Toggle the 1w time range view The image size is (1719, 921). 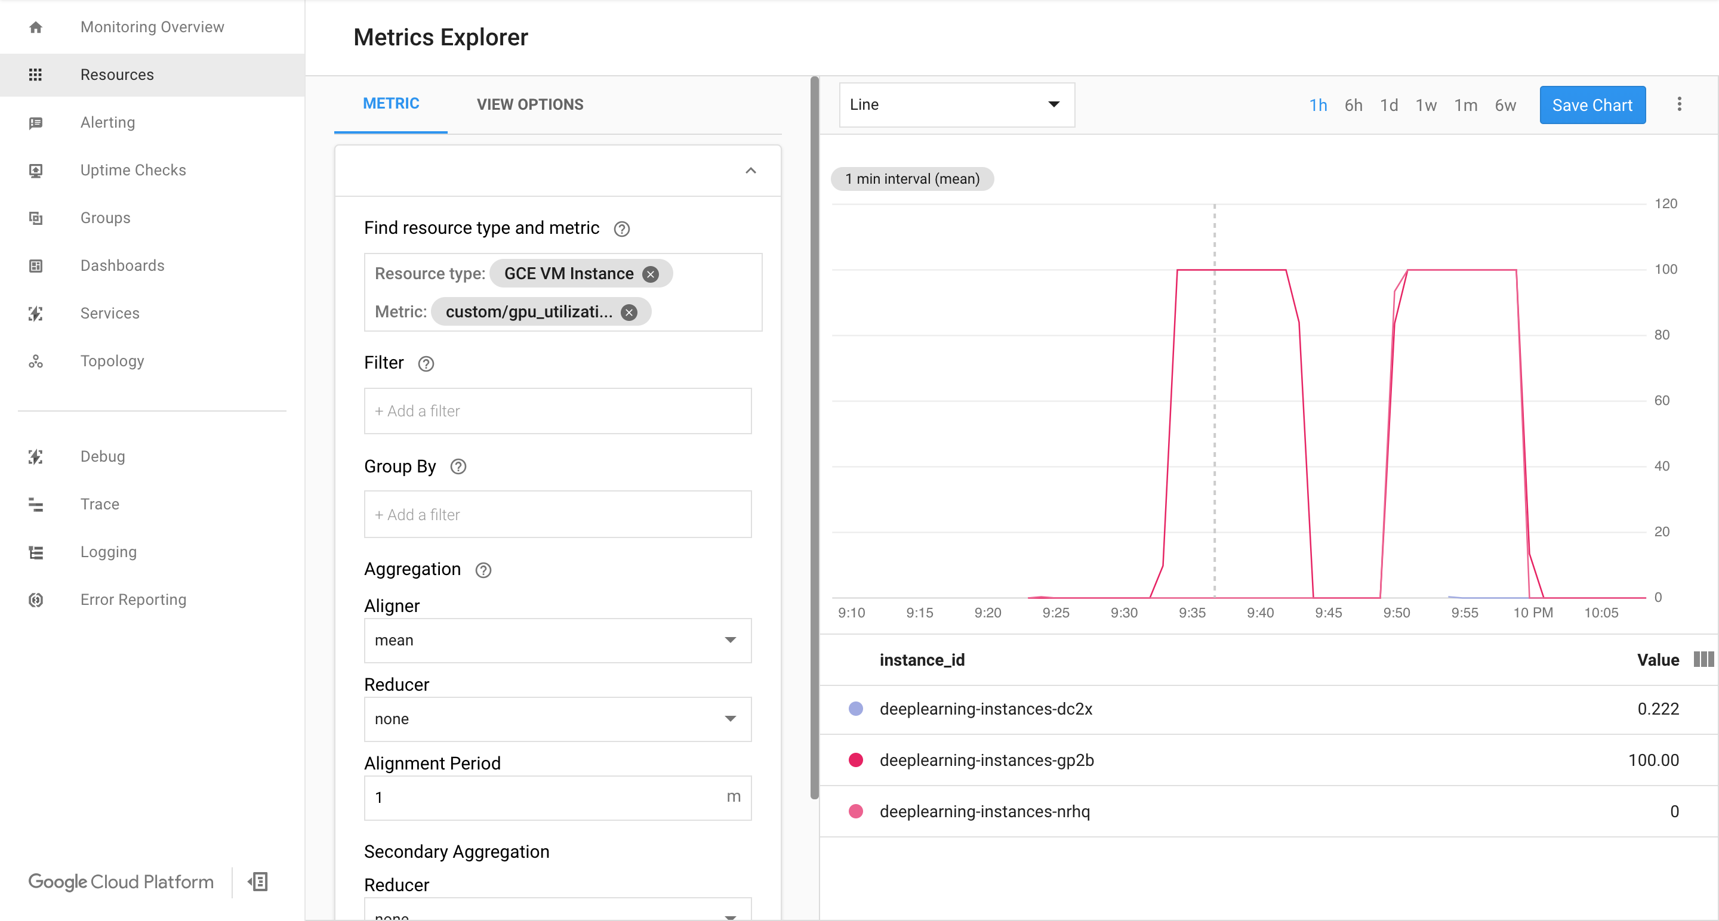tap(1425, 104)
